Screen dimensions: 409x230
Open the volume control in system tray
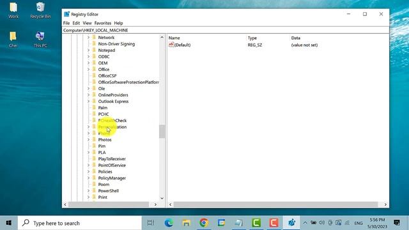pyautogui.click(x=322, y=223)
